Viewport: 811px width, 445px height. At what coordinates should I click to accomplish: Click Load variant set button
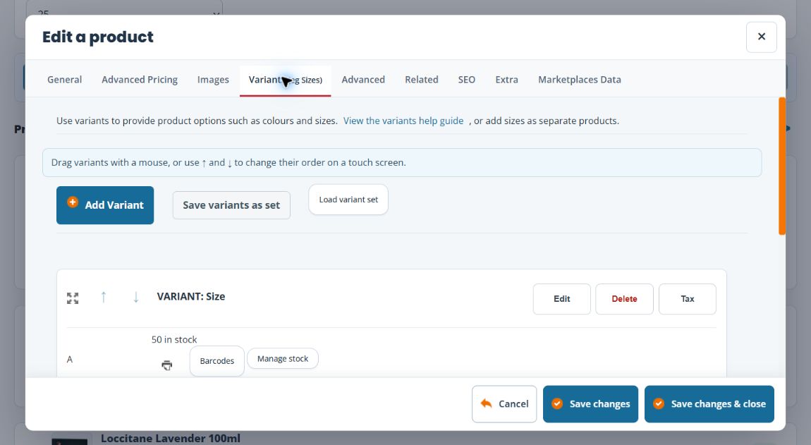(x=348, y=200)
